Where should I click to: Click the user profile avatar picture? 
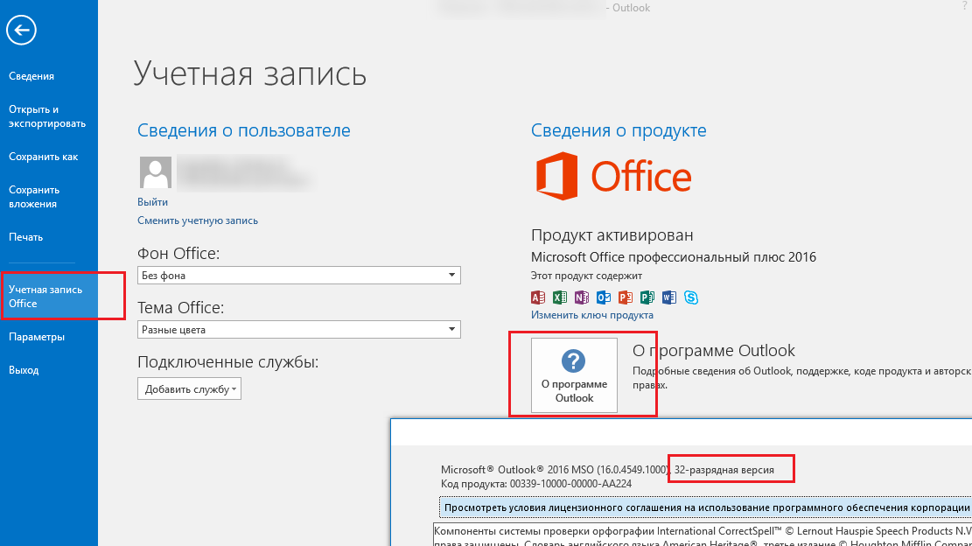coord(155,172)
